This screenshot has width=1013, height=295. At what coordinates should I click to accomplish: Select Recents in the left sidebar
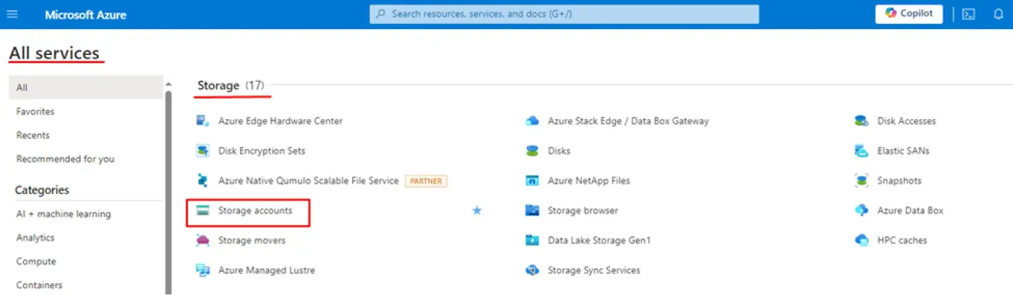pos(33,135)
